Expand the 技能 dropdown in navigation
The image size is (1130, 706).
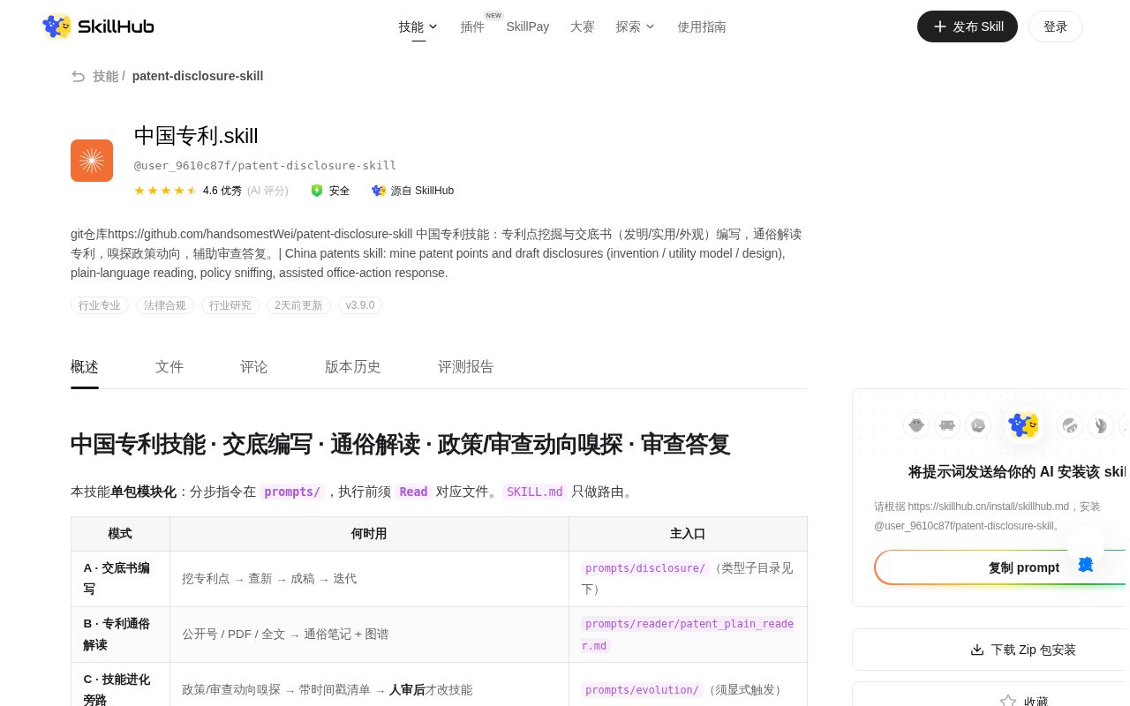(418, 26)
